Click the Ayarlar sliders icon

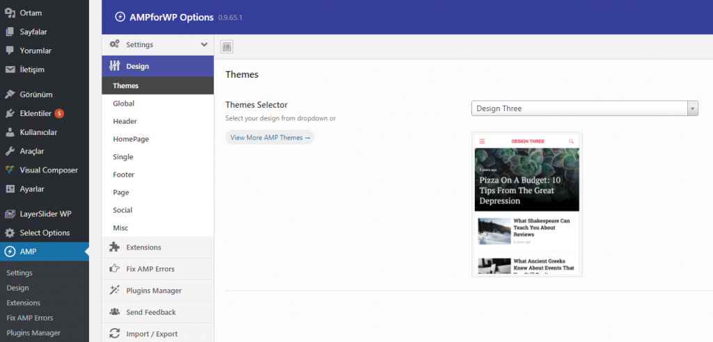click(x=10, y=189)
